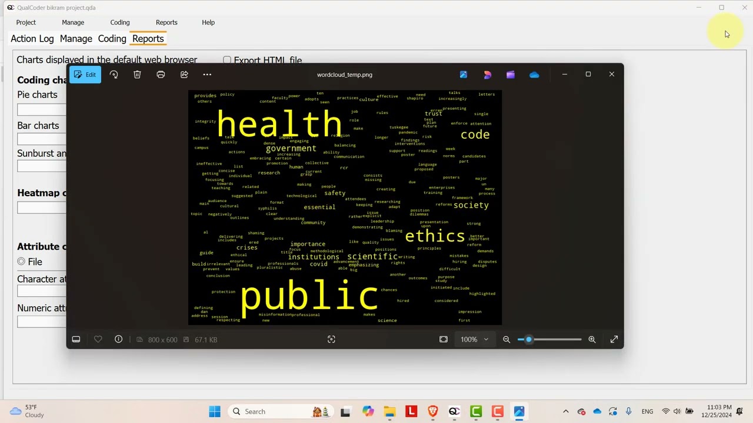Screen dimensions: 753x423
Task: Open the three-dot See more menu
Action: click(x=207, y=75)
